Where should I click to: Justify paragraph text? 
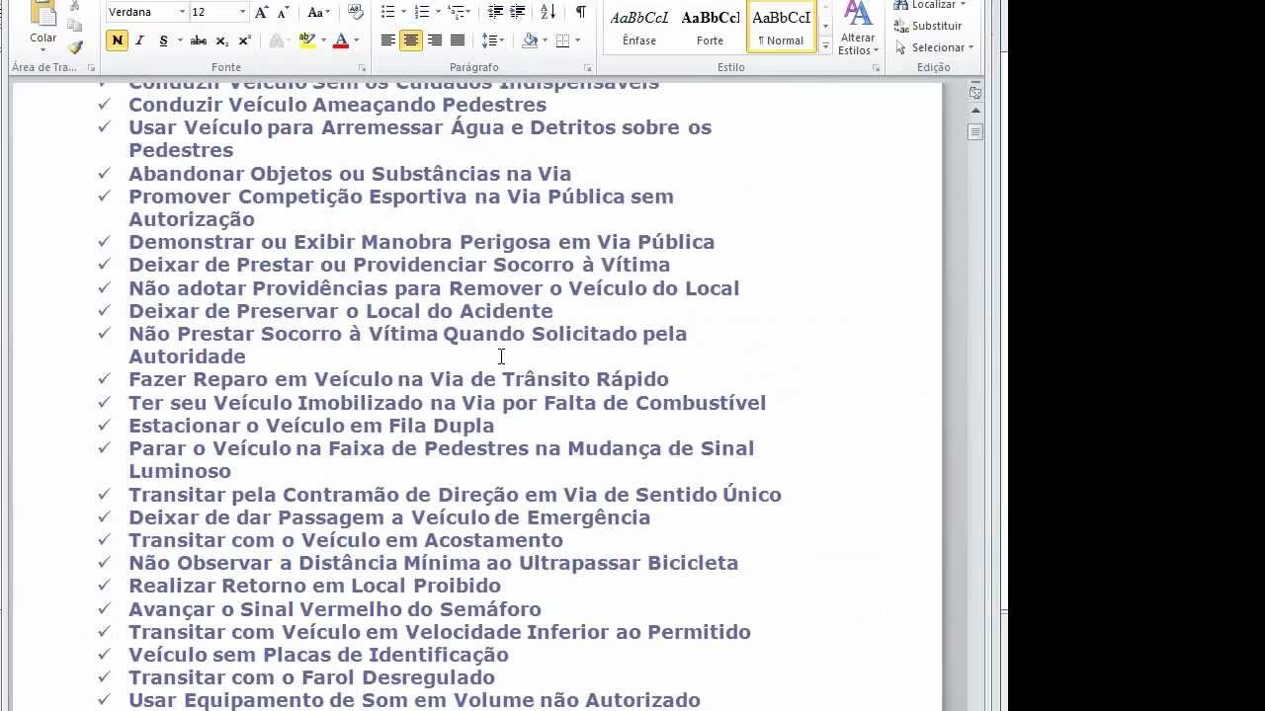(x=458, y=40)
